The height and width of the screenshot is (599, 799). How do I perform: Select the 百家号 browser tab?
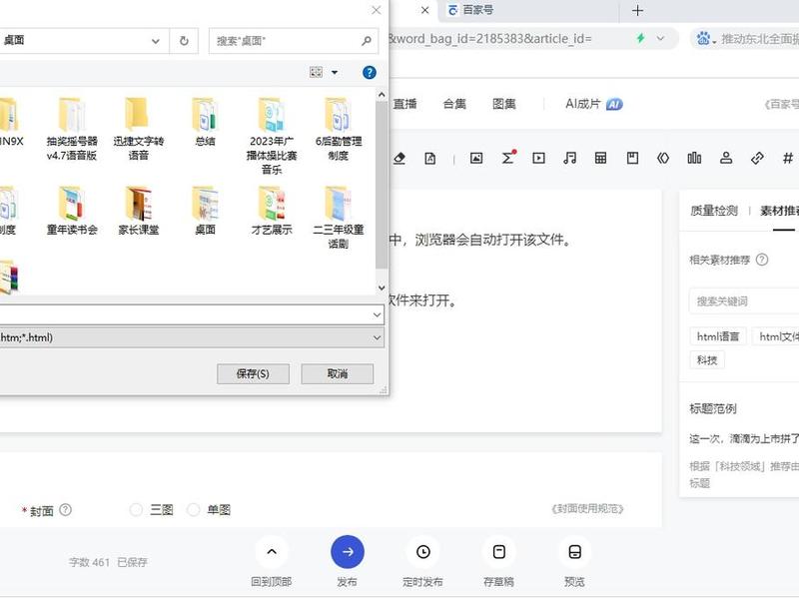(530, 10)
